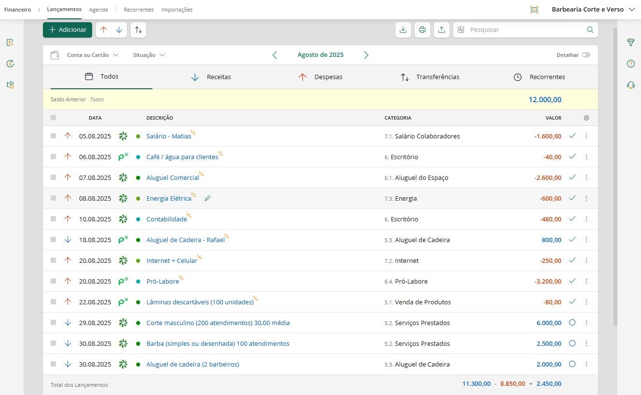
Task: Click inside the Pesquisar search field
Action: pos(525,30)
